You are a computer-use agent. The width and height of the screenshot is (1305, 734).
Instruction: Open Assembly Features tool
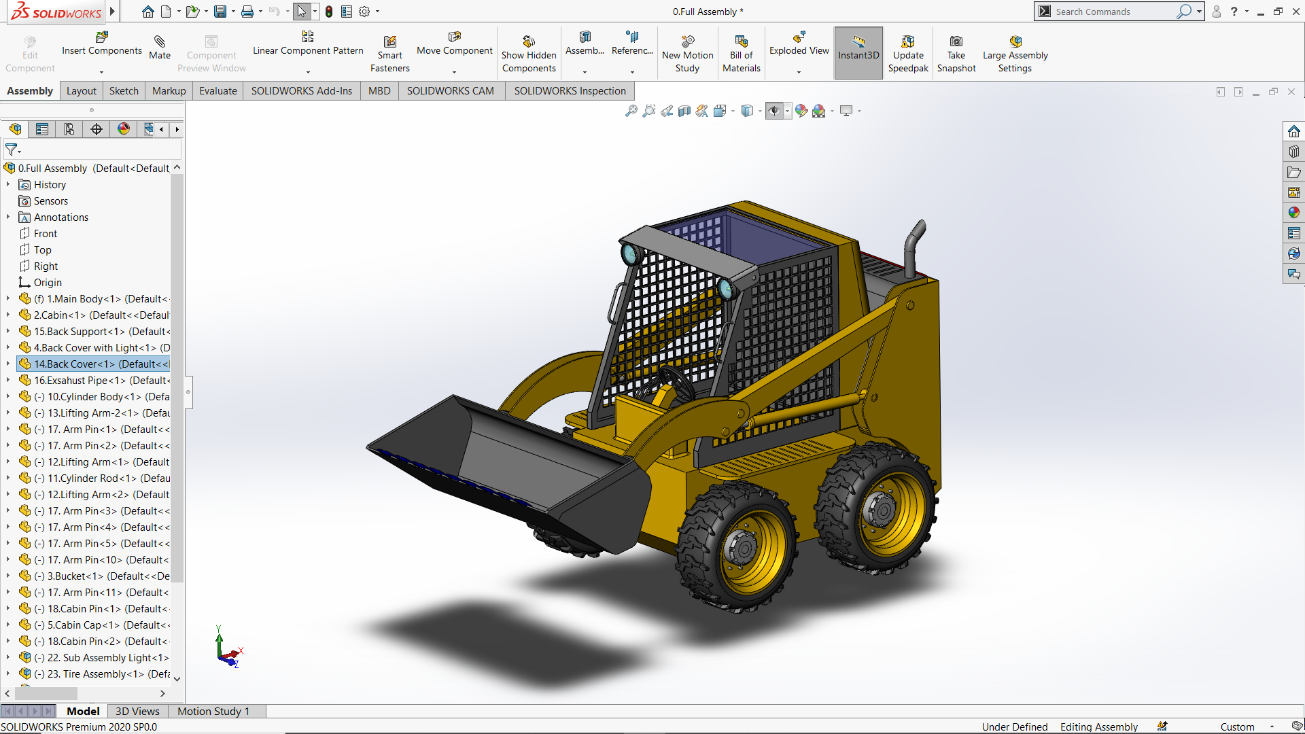(585, 44)
